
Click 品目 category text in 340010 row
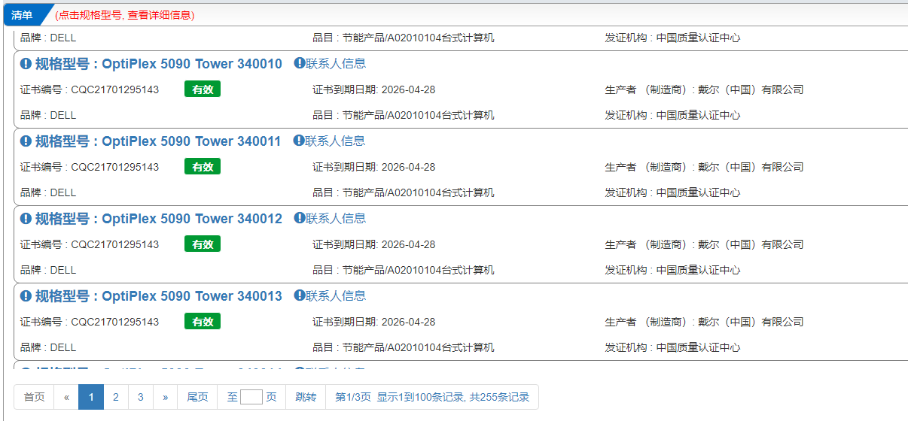point(404,116)
